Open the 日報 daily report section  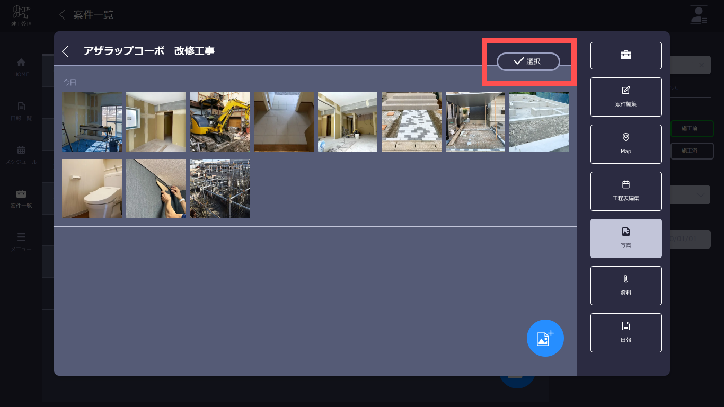[626, 333]
